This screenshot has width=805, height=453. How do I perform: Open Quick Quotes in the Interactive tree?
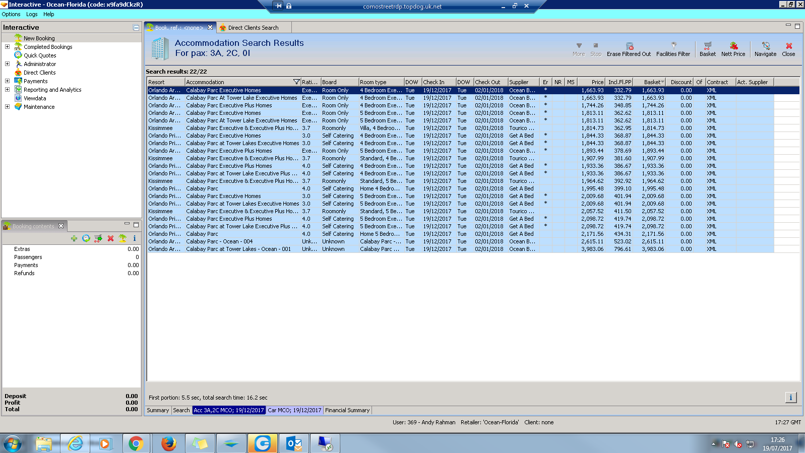point(40,55)
